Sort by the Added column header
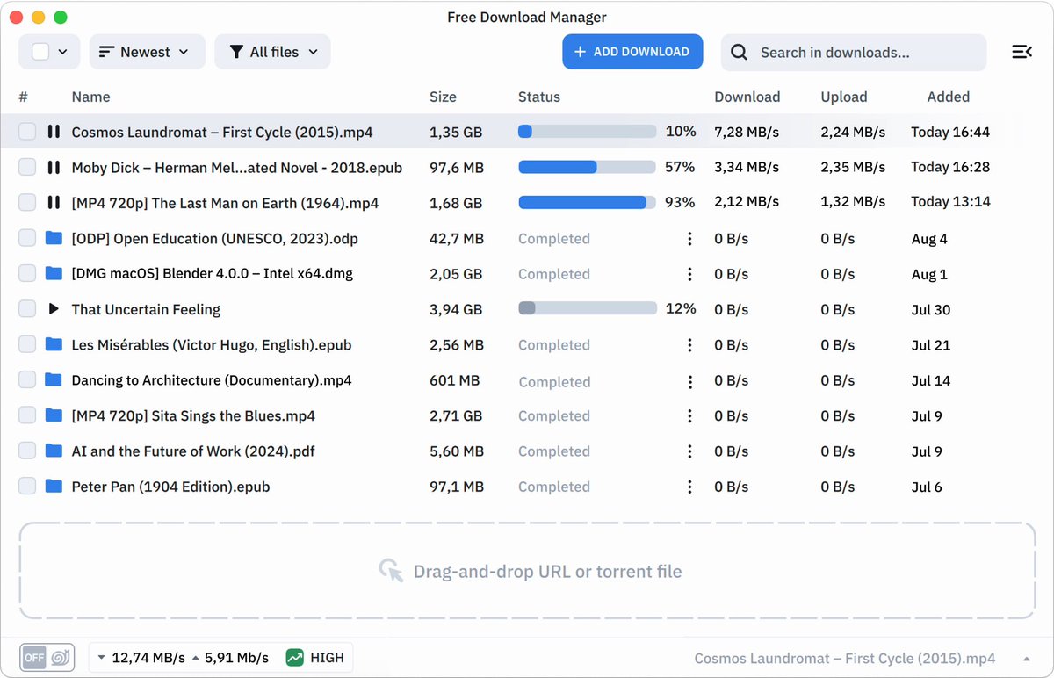This screenshot has width=1054, height=678. pyautogui.click(x=949, y=97)
